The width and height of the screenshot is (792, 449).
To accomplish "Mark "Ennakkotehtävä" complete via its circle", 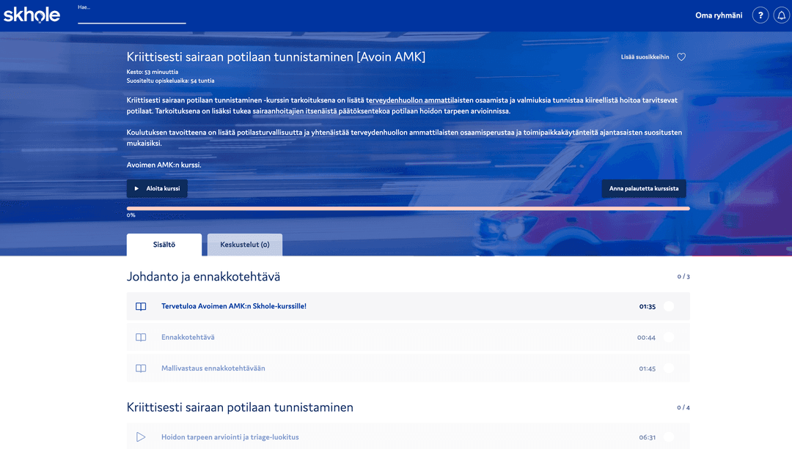I will point(668,337).
